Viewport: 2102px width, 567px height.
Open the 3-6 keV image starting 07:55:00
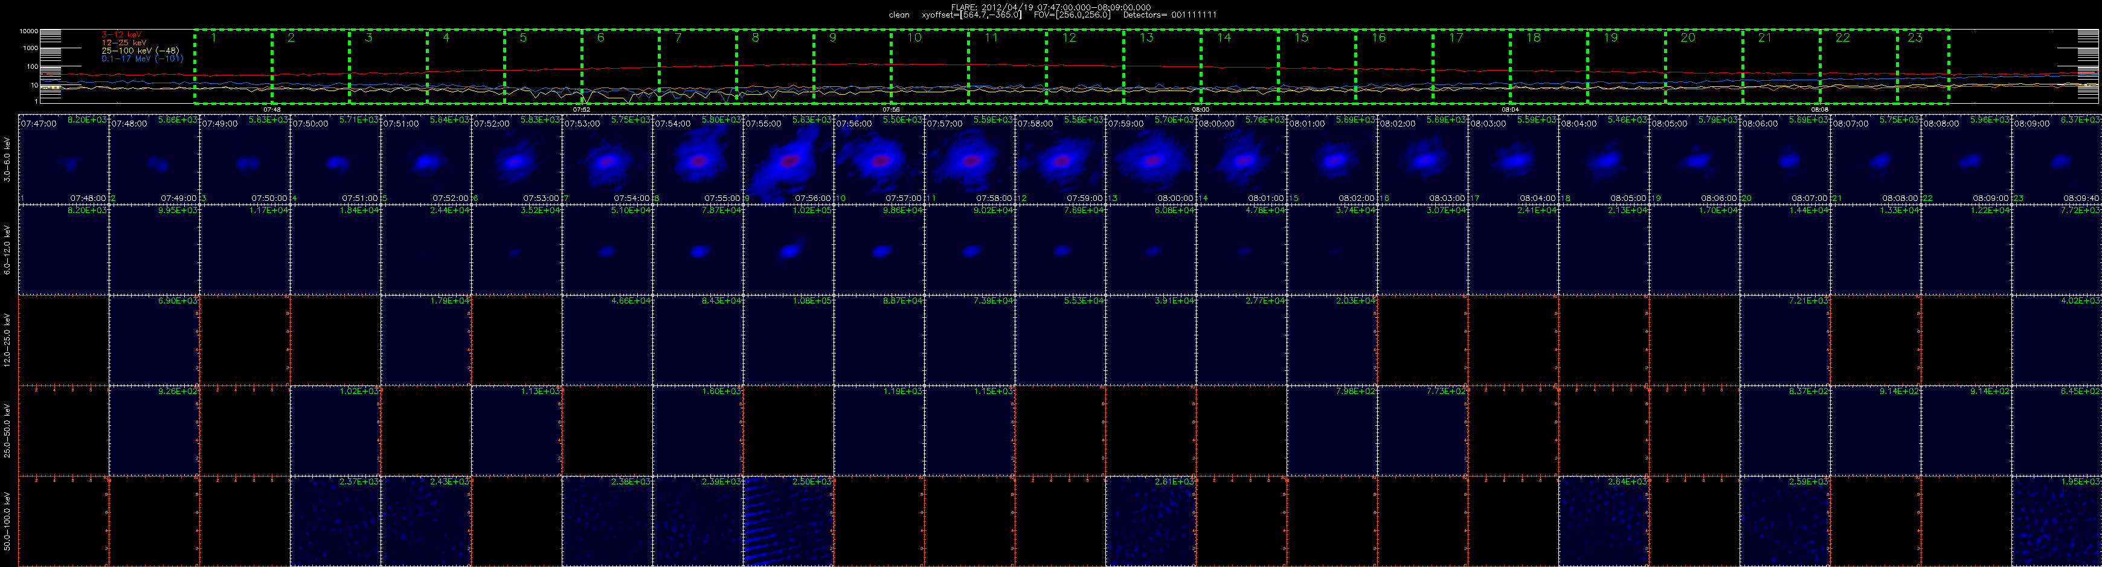tap(788, 159)
